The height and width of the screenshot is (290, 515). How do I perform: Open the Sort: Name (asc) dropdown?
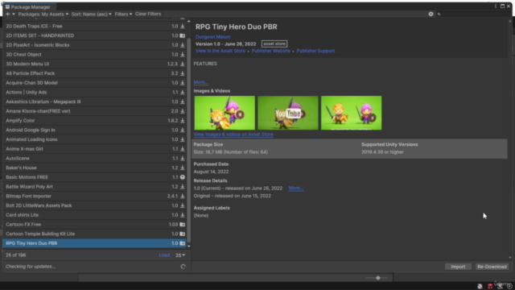(91, 14)
